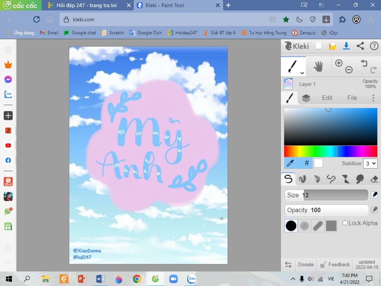Switch to the brush settings tab
381x286 pixels.
[289, 98]
